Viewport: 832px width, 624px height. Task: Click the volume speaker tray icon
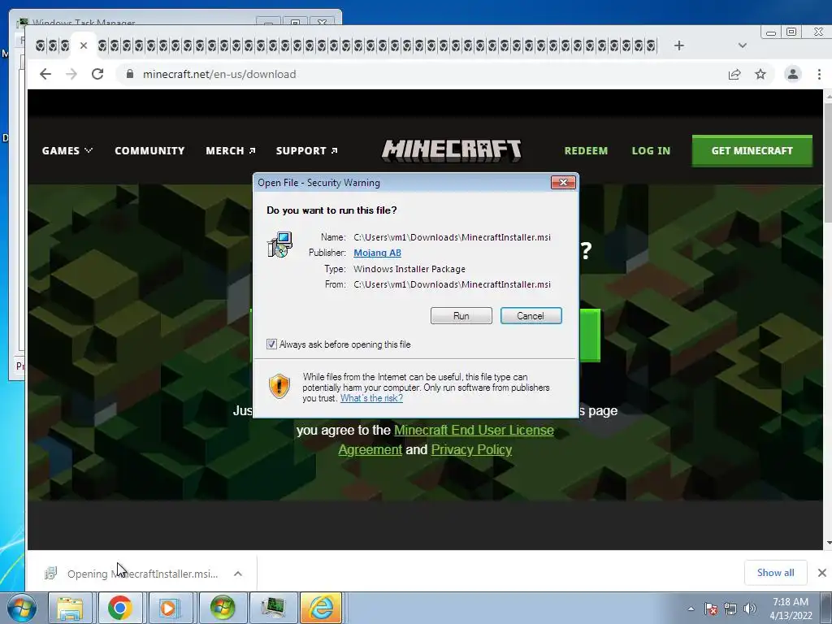click(750, 609)
